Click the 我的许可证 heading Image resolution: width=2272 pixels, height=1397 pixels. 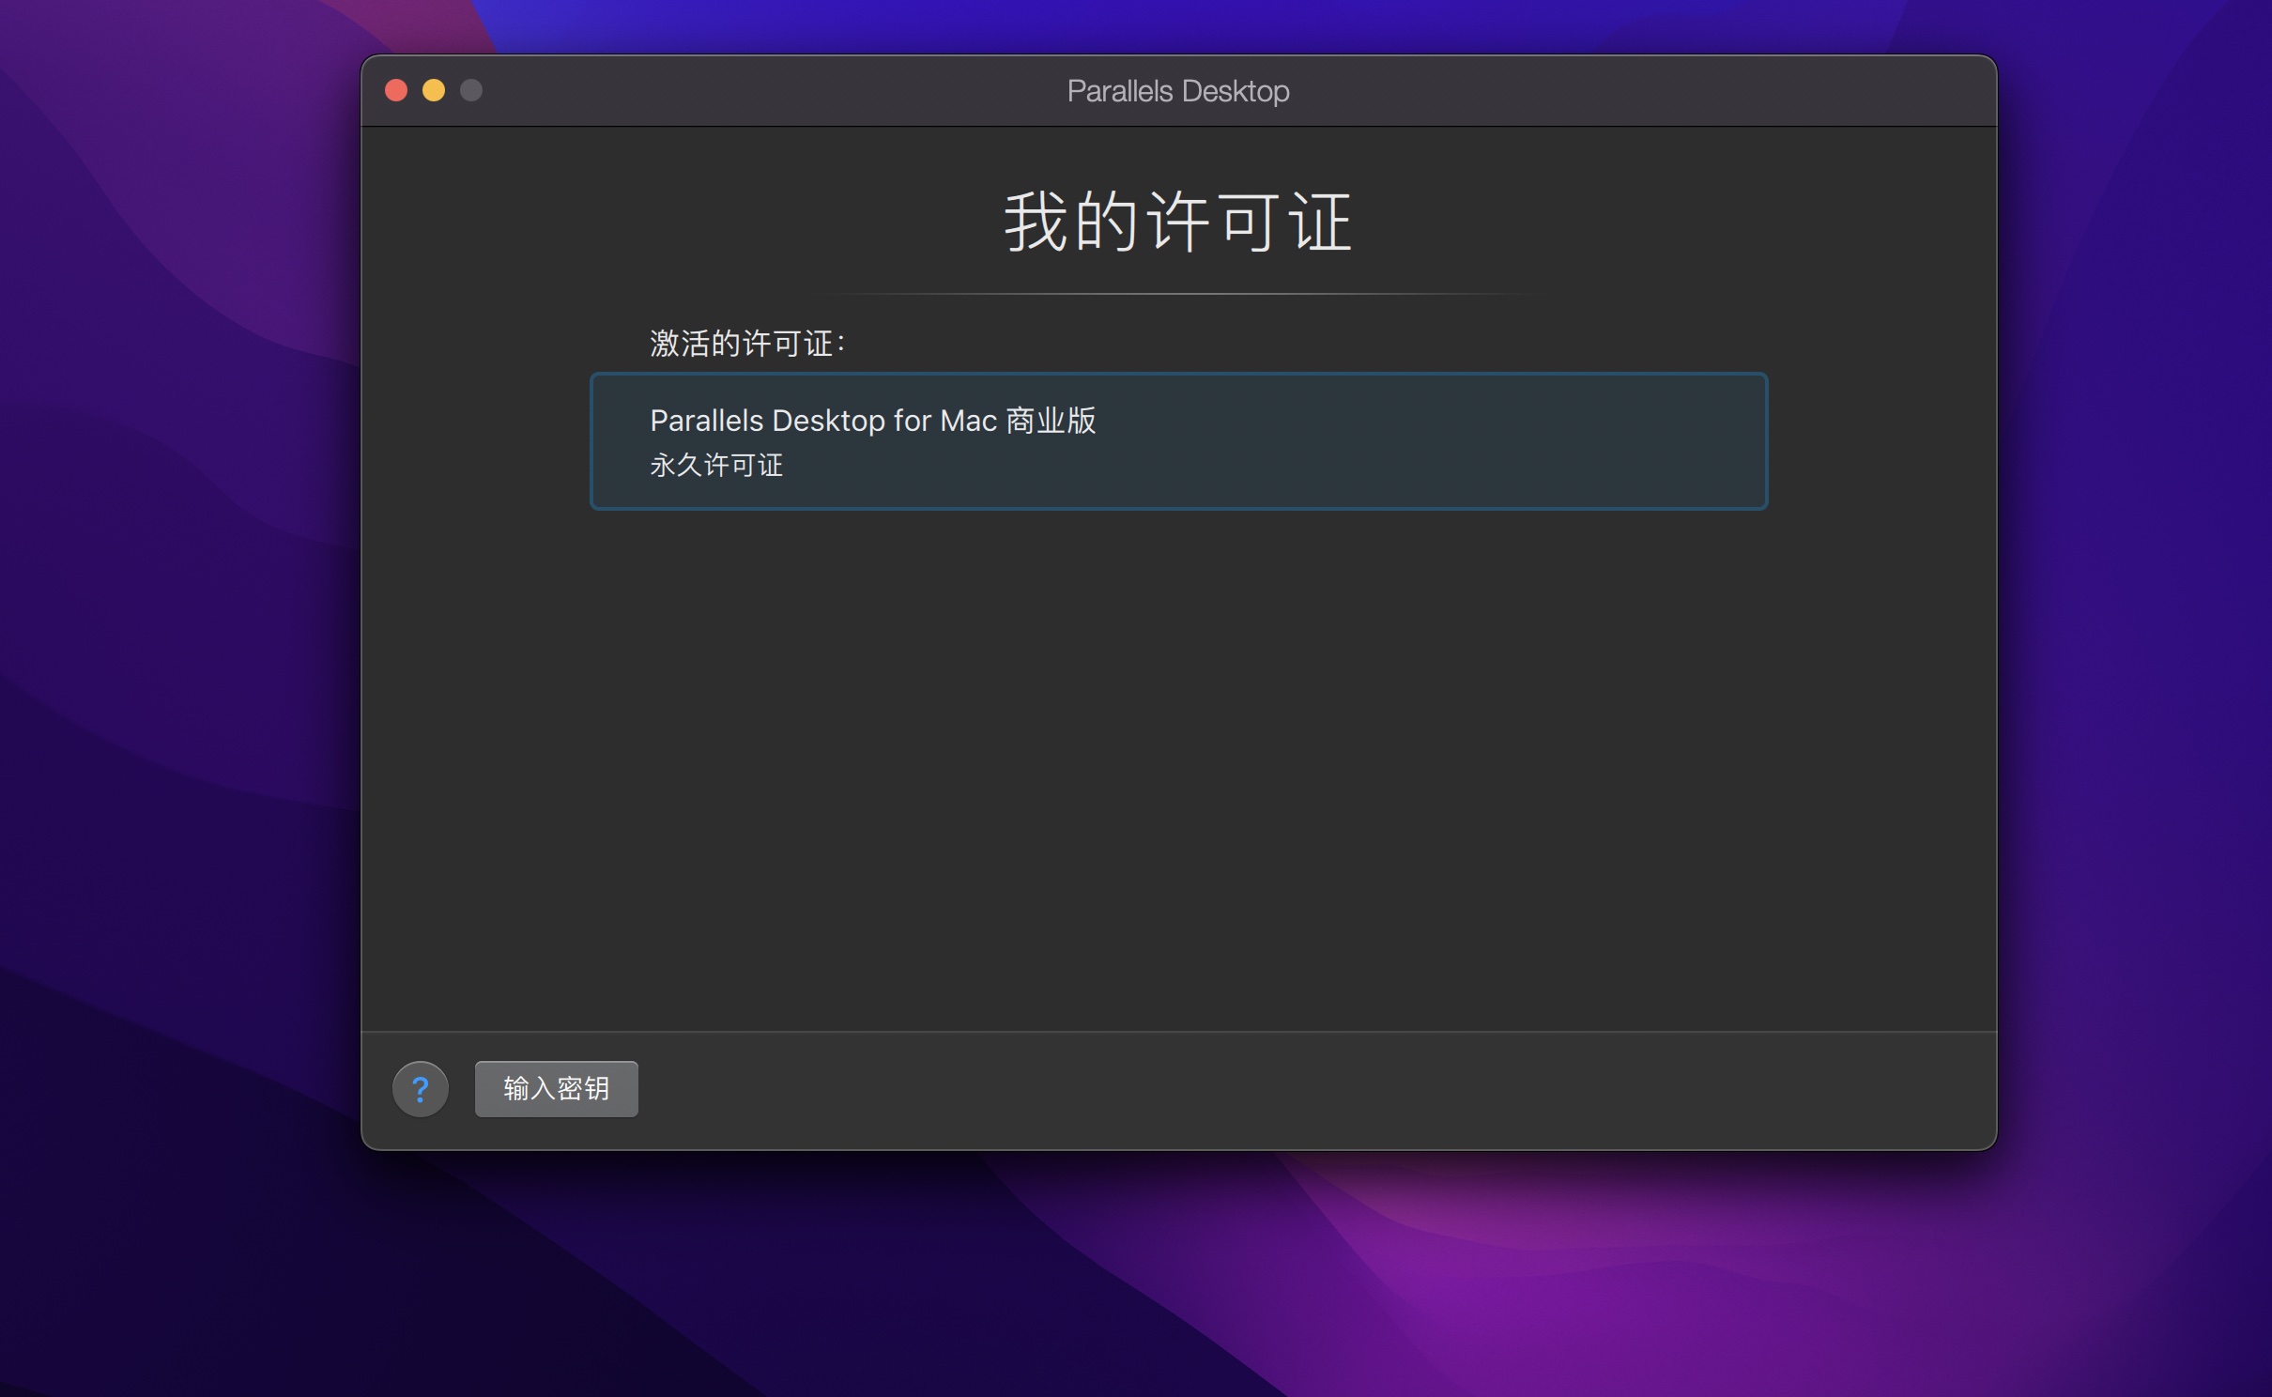1178,222
